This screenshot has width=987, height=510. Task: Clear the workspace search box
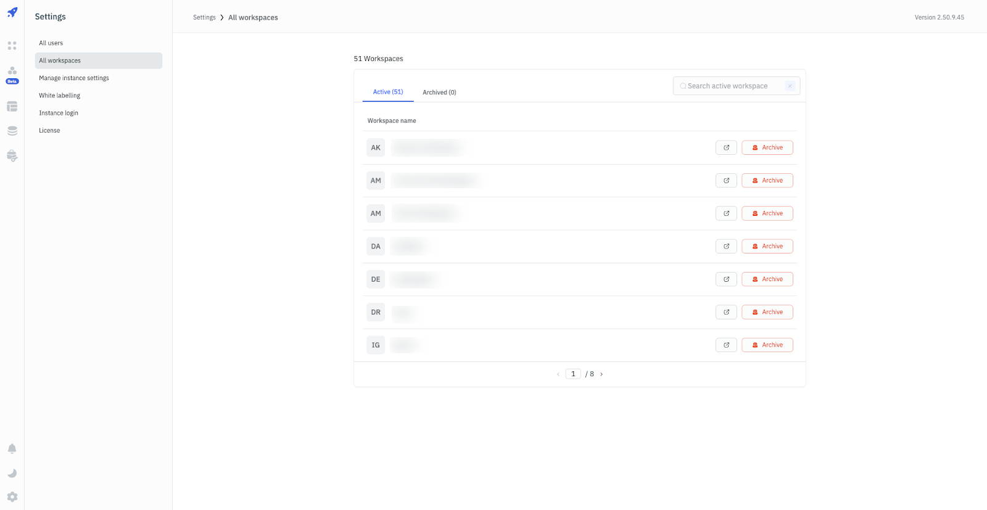click(790, 86)
